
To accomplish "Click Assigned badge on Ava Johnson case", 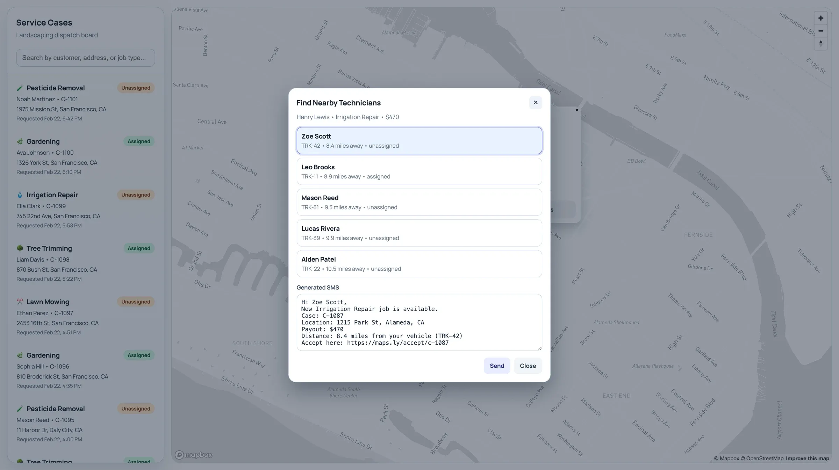I will click(x=139, y=141).
